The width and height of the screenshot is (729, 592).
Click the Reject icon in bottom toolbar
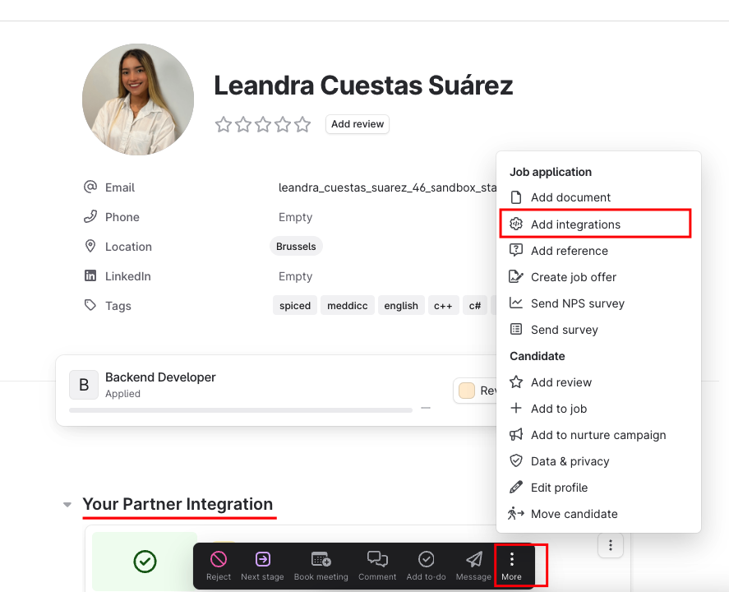[x=218, y=559]
